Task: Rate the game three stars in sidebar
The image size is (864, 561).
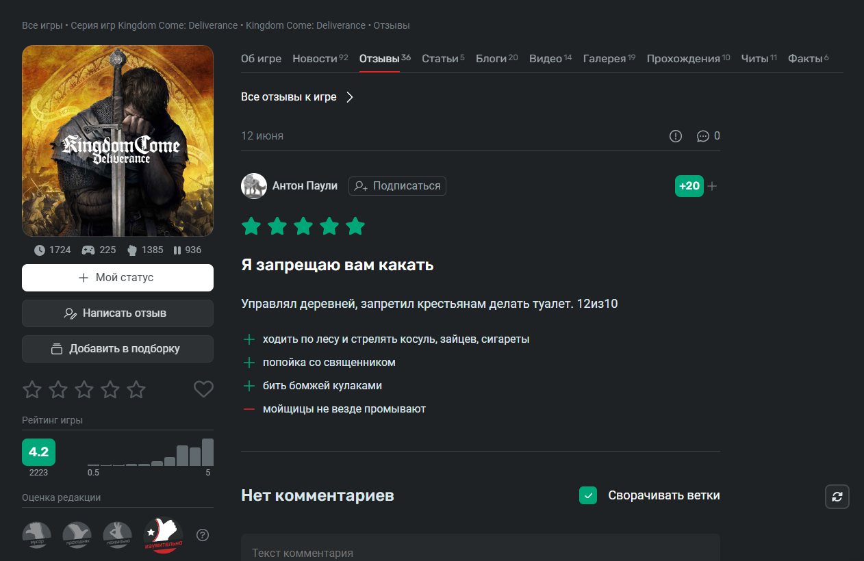Action: (84, 390)
